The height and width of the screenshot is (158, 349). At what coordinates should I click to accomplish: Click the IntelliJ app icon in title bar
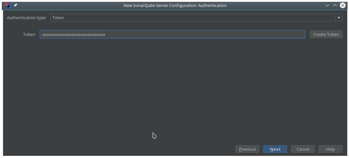click(8, 5)
